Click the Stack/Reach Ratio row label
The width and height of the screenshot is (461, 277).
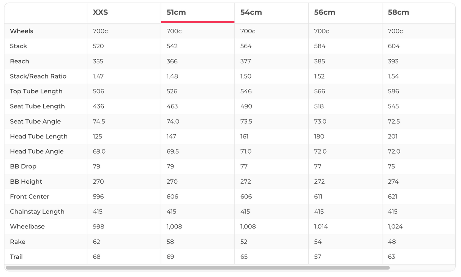tap(38, 76)
